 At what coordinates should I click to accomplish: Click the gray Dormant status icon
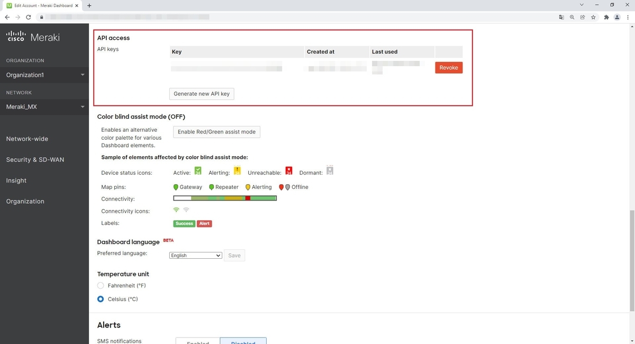click(x=330, y=170)
